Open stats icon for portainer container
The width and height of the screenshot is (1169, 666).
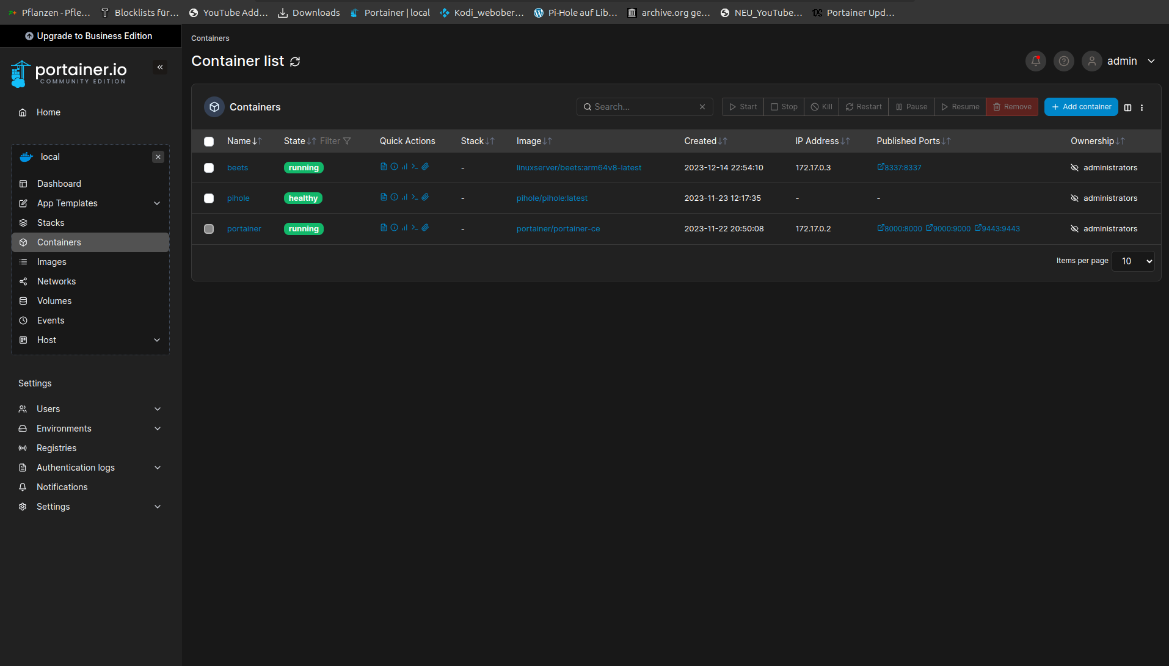(404, 228)
